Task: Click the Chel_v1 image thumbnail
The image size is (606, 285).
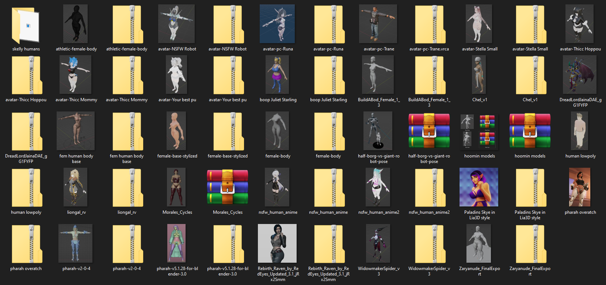Action: [x=479, y=75]
